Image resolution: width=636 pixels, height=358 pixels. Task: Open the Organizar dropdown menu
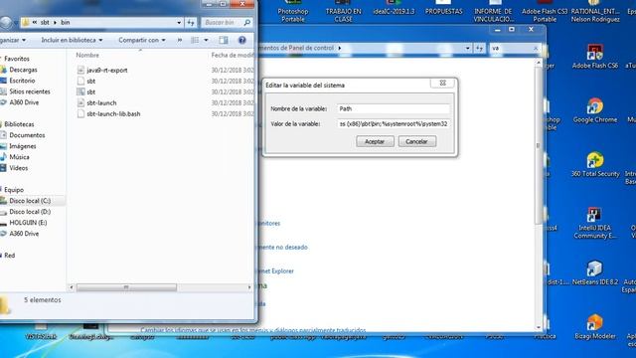coord(13,40)
